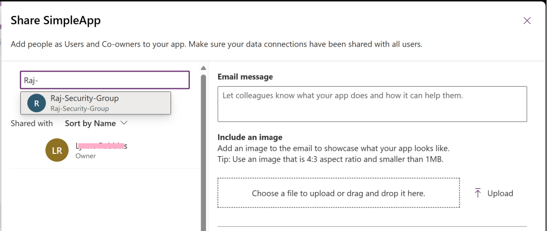The width and height of the screenshot is (548, 231).
Task: Click the "Owner" role text under the user
Action: click(86, 156)
